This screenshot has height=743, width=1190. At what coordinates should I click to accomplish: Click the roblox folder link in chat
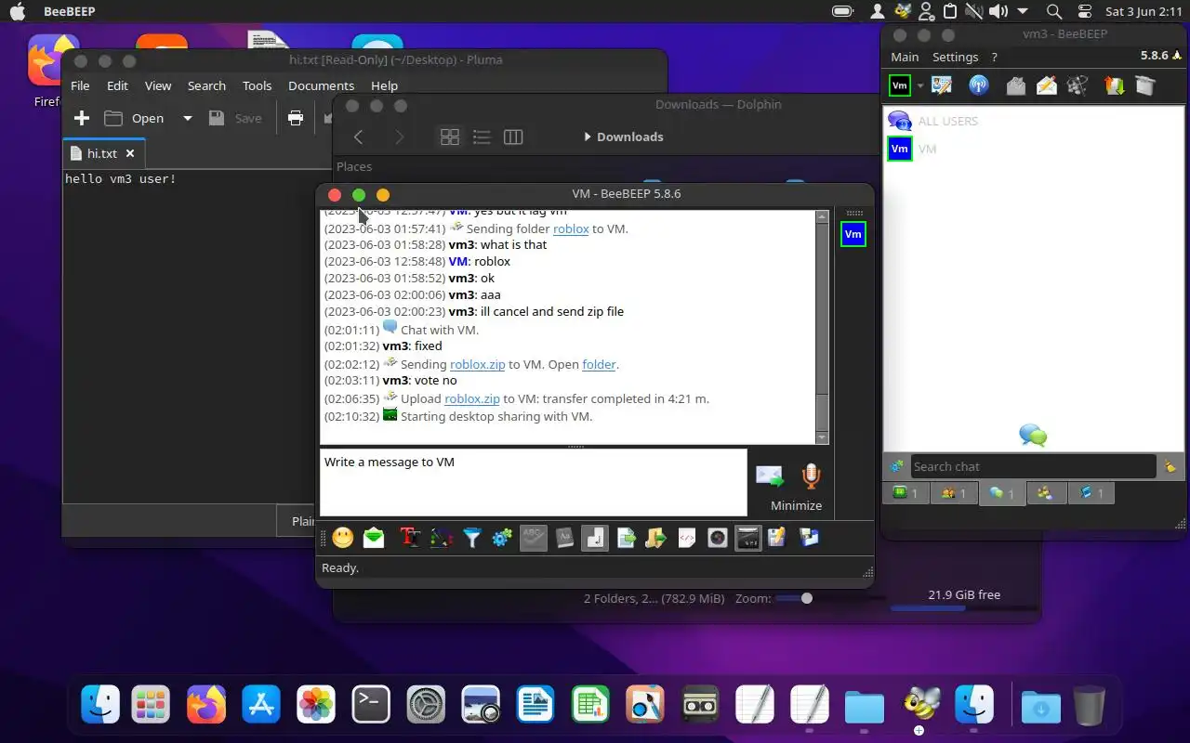click(x=571, y=228)
